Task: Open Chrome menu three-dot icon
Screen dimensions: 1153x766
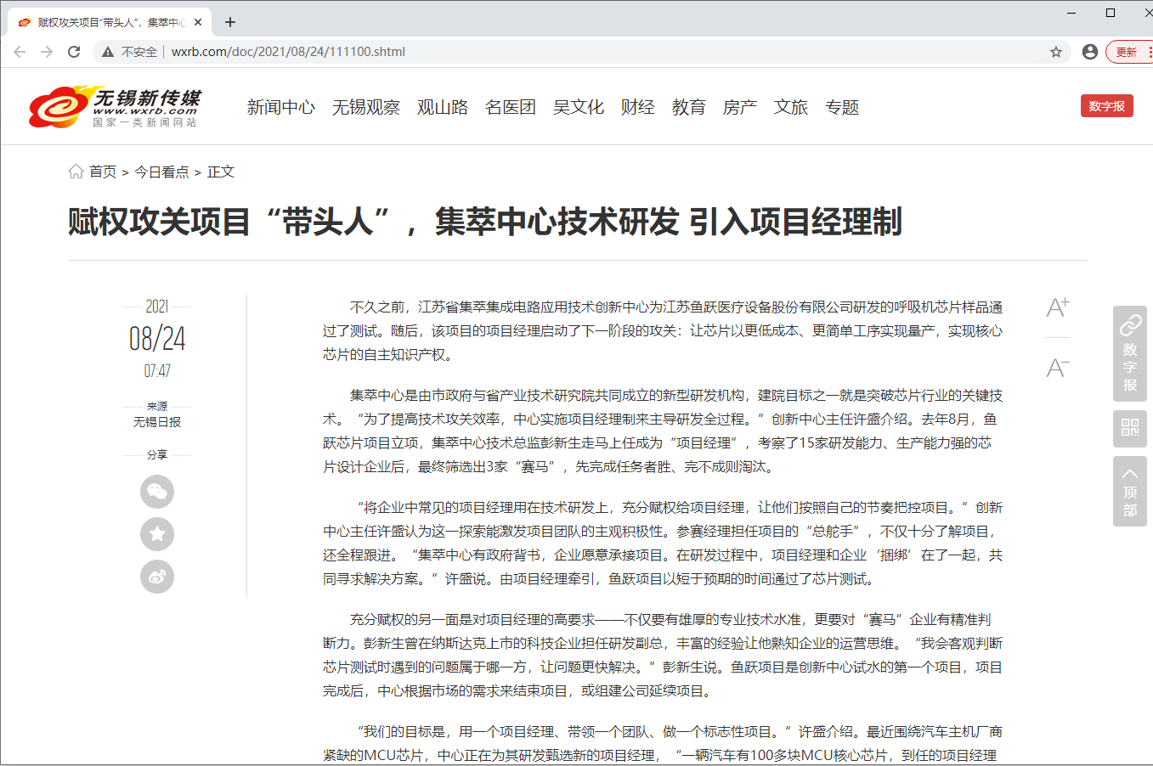Action: click(1150, 52)
